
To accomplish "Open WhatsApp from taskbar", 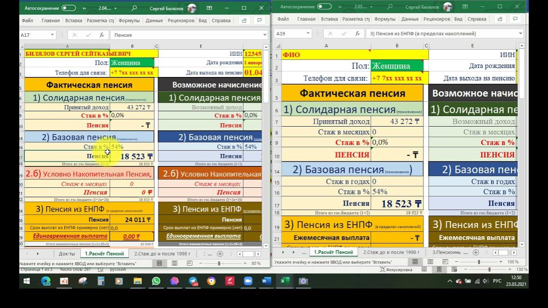I will [156, 281].
